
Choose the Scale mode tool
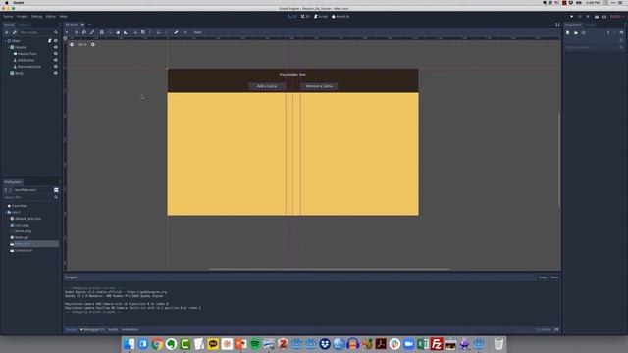point(92,32)
